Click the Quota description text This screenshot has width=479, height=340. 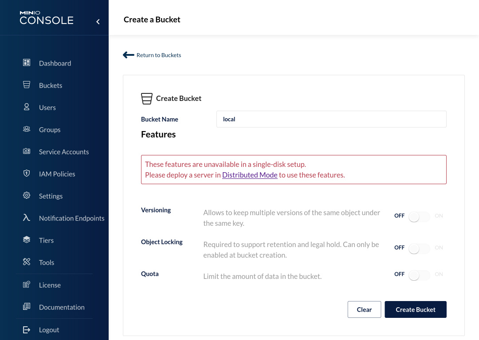point(263,276)
